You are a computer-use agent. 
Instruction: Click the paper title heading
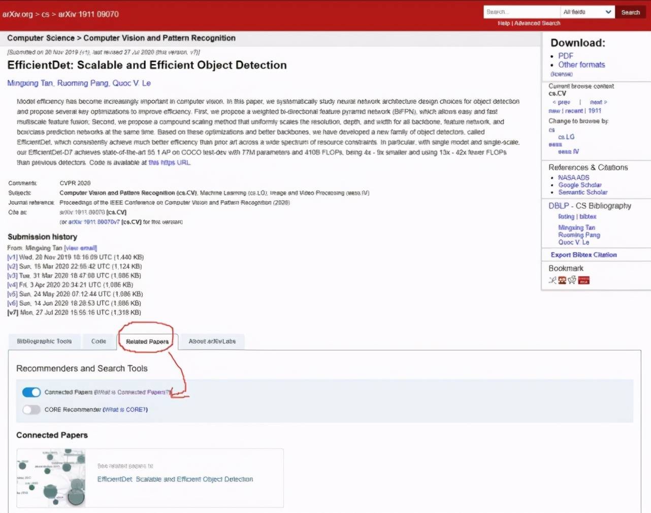click(147, 65)
